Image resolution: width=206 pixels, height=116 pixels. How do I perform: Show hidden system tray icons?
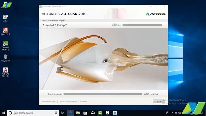tap(172, 113)
